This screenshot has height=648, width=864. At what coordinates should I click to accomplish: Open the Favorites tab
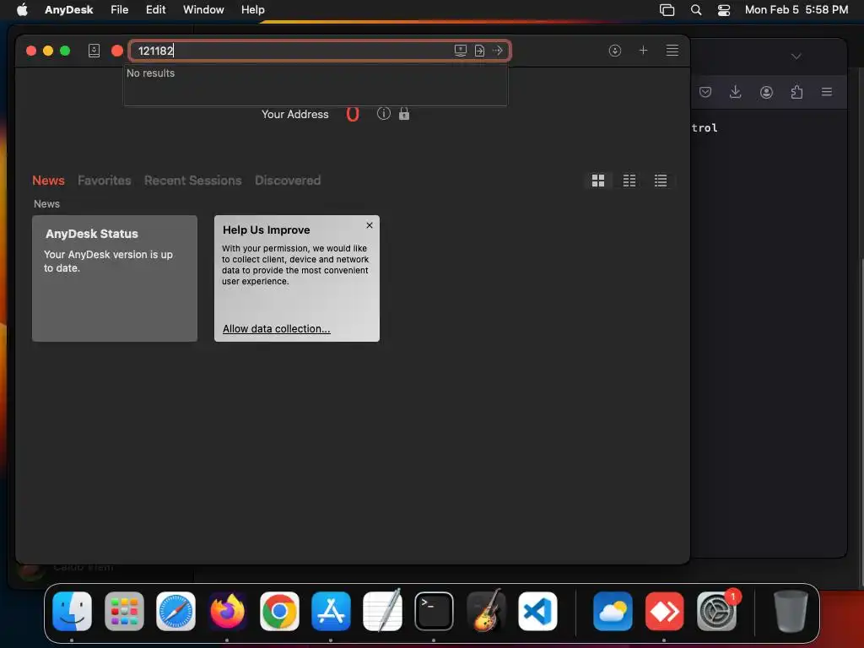pos(104,181)
